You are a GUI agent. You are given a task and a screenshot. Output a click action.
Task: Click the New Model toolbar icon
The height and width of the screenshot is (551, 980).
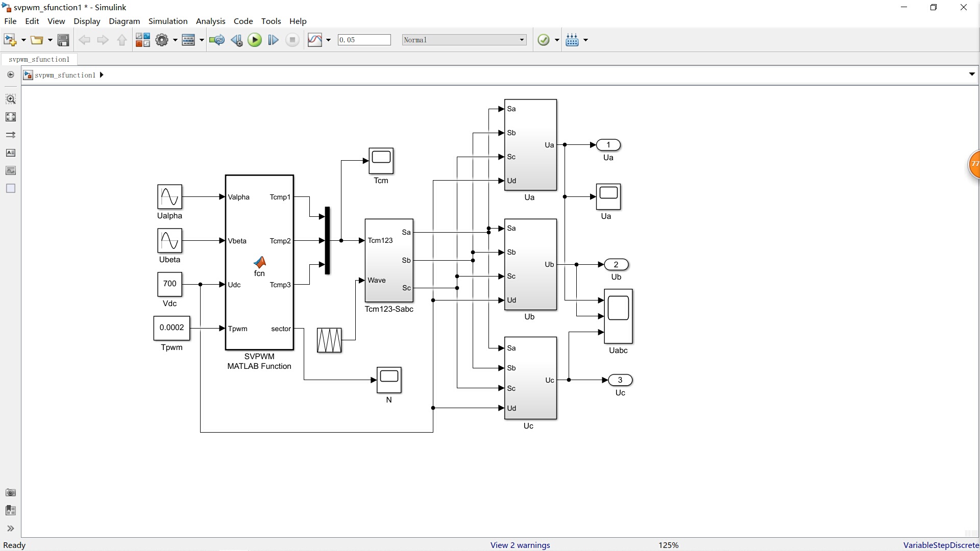[10, 40]
